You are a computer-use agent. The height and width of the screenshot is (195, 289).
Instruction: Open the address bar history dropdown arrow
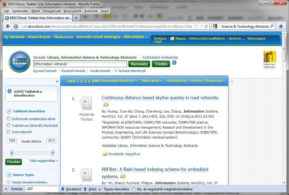coord(201,26)
